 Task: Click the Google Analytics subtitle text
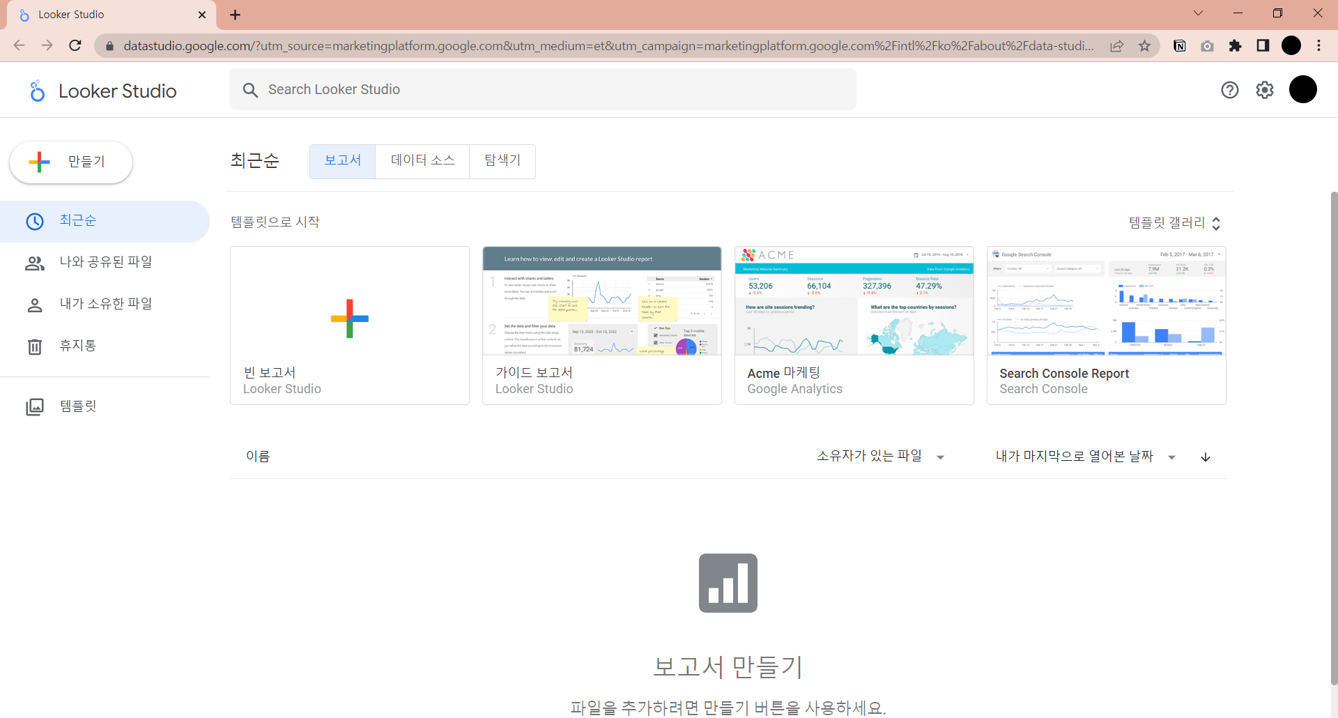(x=794, y=389)
